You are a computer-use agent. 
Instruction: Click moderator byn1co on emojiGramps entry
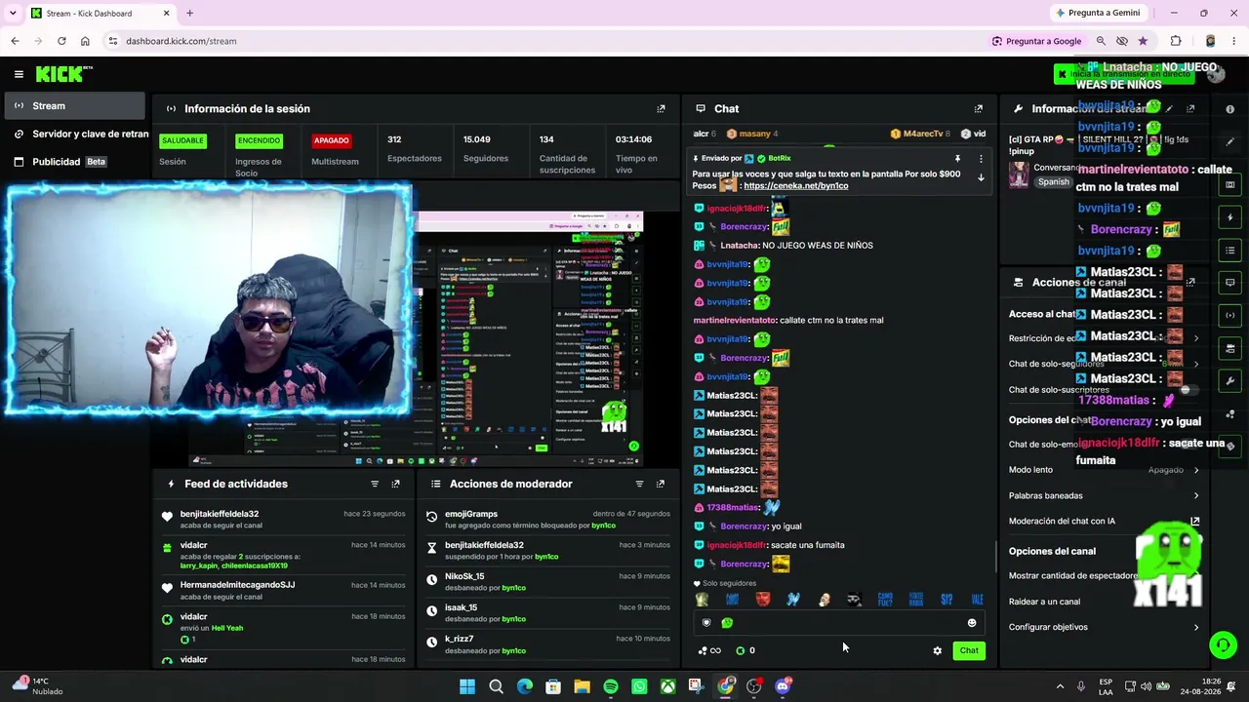[603, 526]
